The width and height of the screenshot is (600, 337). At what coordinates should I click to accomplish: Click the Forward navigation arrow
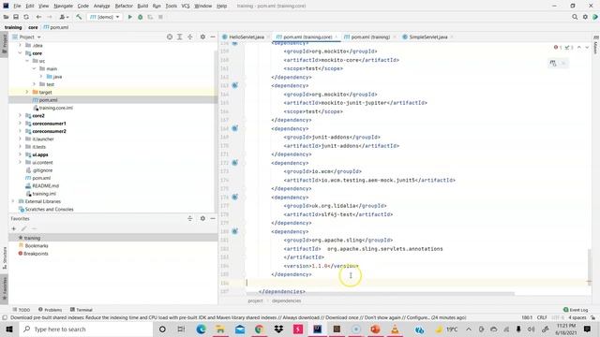(x=50, y=17)
